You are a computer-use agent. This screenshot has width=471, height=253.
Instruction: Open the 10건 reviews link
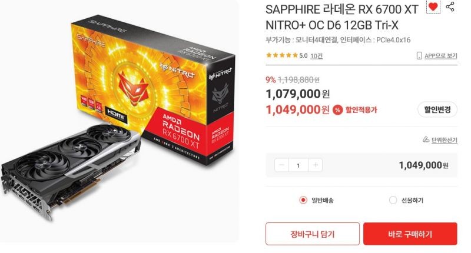point(316,56)
